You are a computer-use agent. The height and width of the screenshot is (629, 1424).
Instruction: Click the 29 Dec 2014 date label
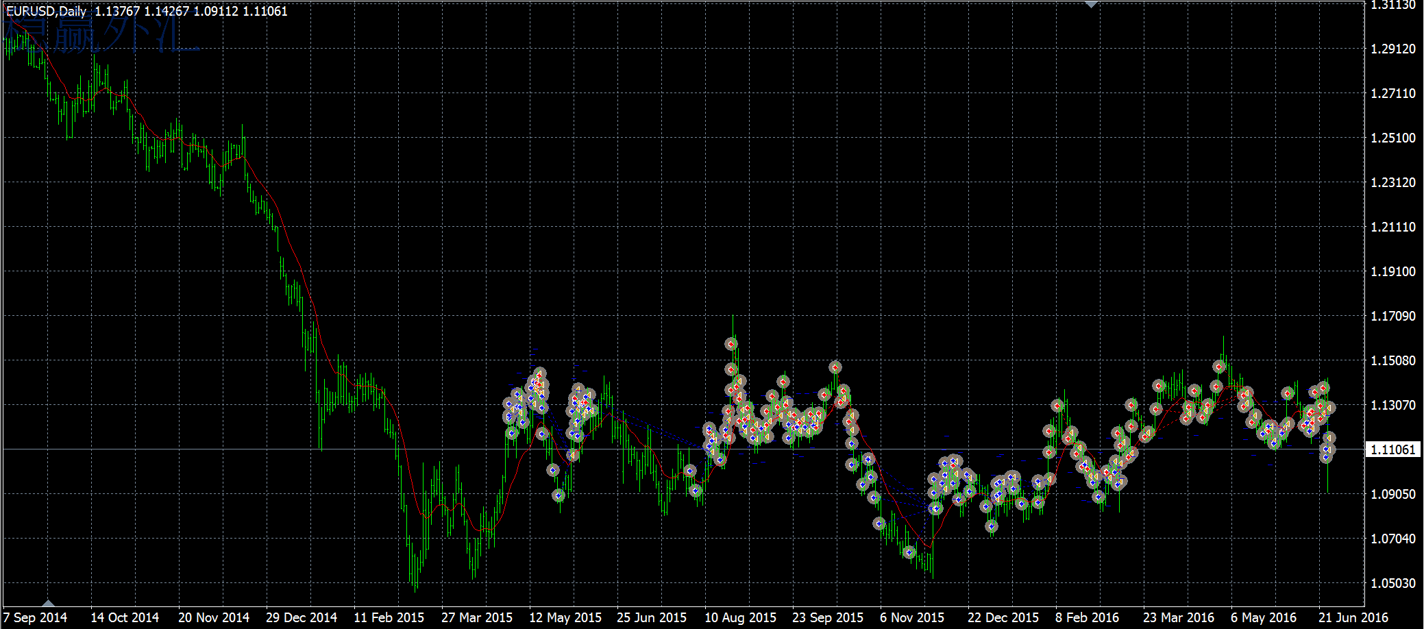302,617
